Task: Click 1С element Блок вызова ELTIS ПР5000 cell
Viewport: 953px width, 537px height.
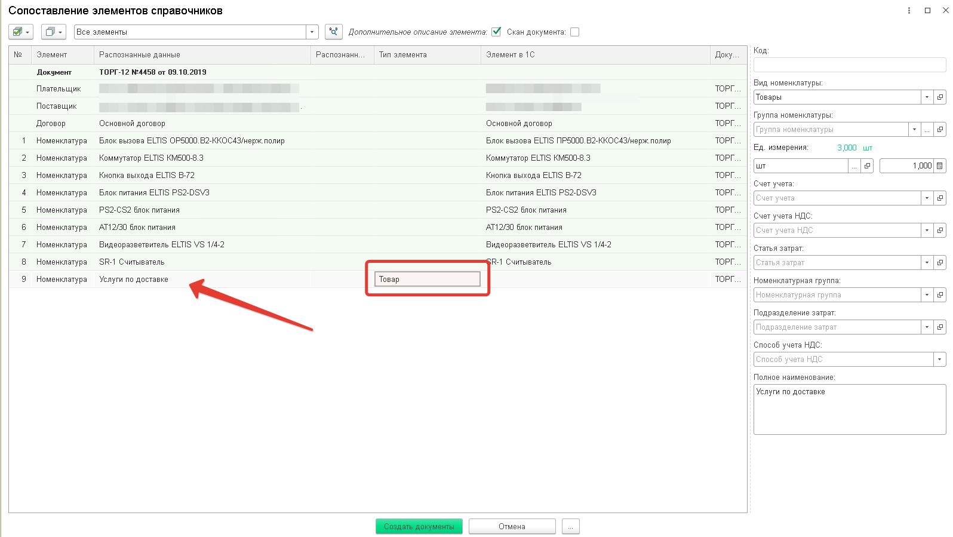Action: coord(595,140)
